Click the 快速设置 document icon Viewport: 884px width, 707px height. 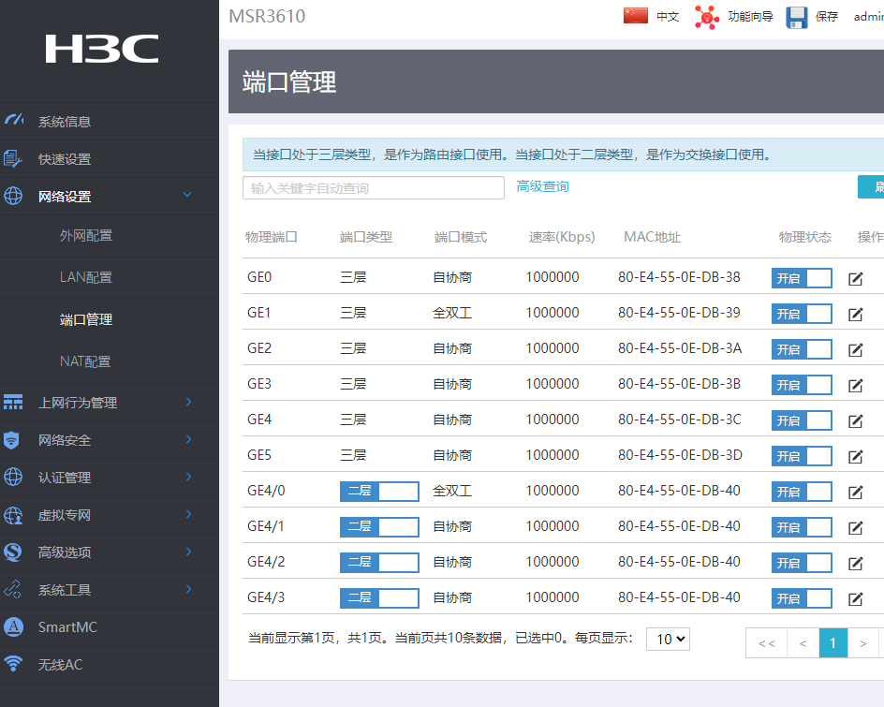click(x=12, y=158)
